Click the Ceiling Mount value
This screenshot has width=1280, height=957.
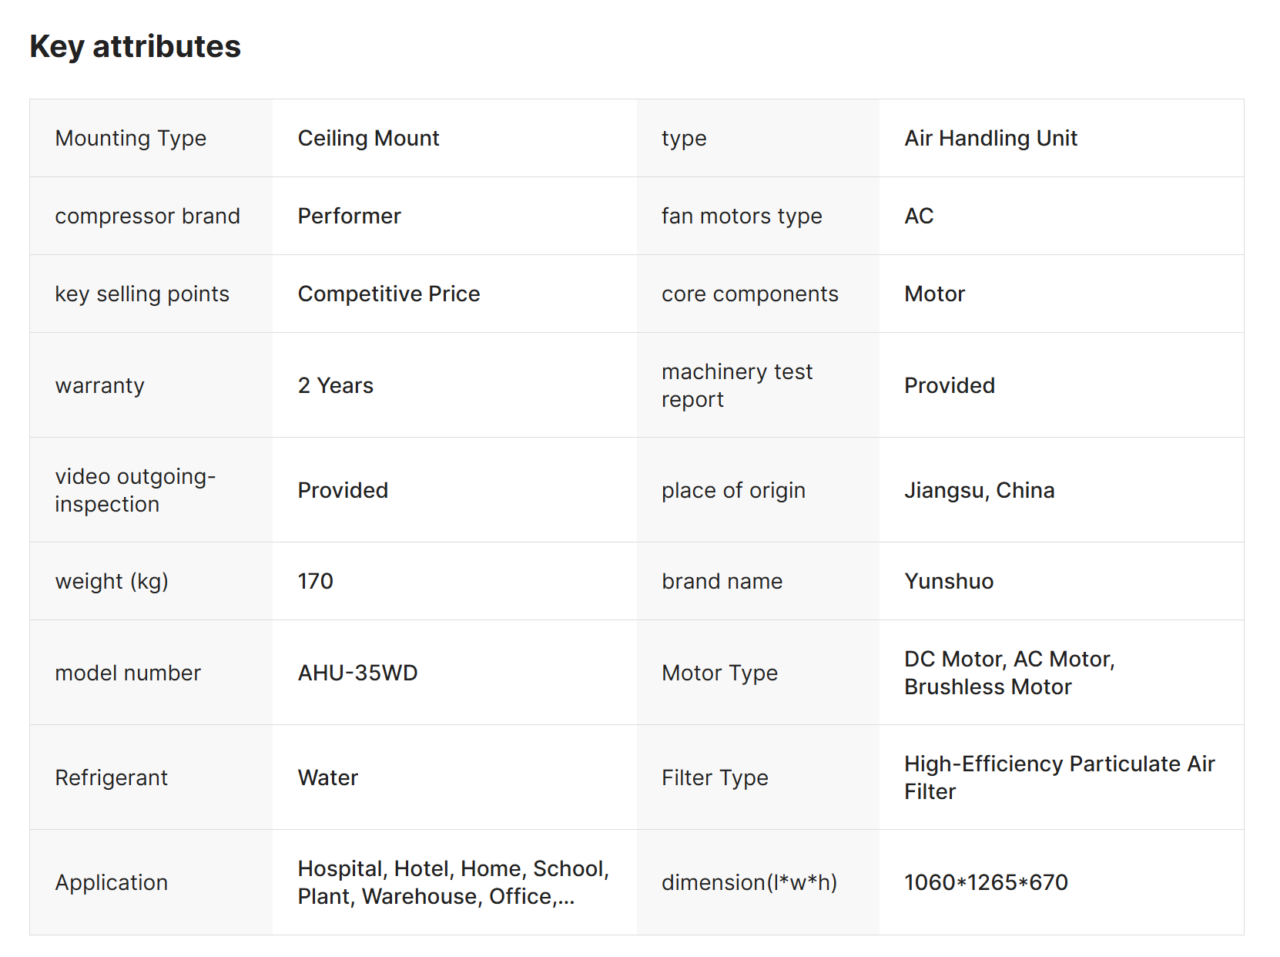tap(368, 139)
